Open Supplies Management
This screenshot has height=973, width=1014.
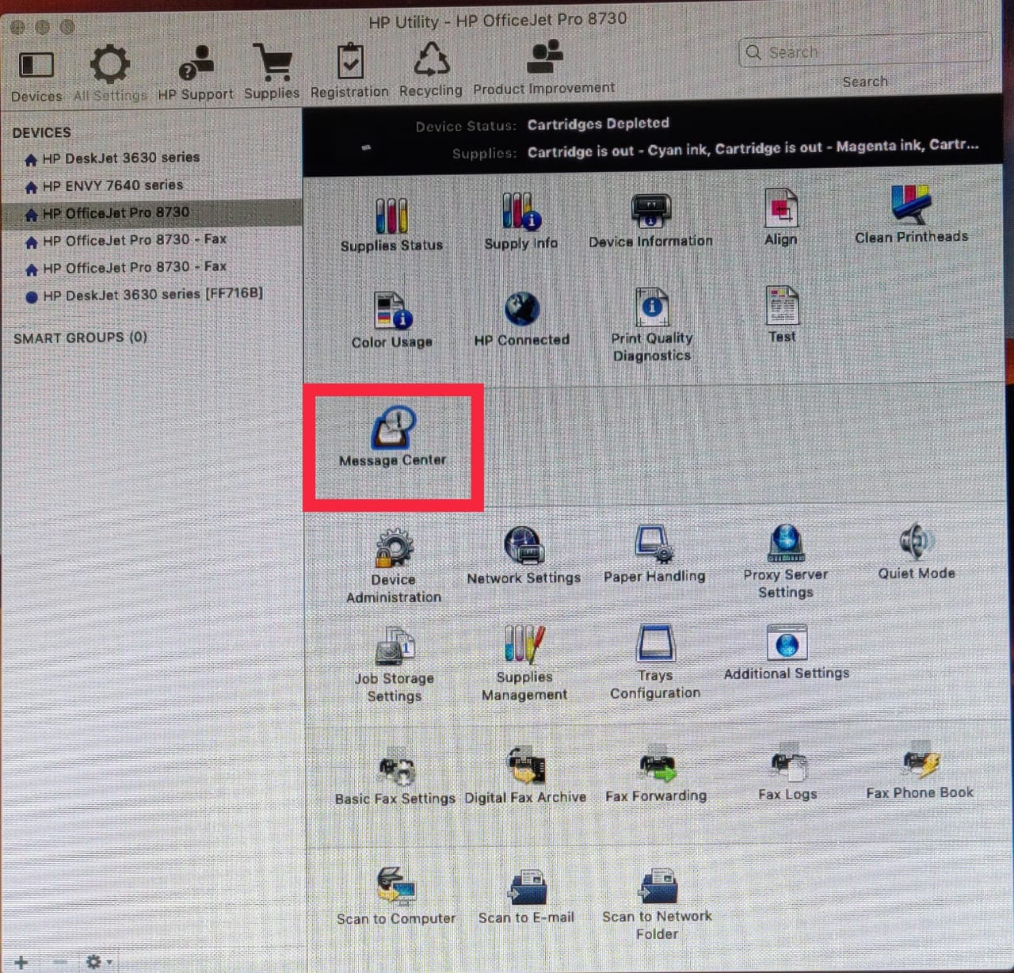pos(524,664)
